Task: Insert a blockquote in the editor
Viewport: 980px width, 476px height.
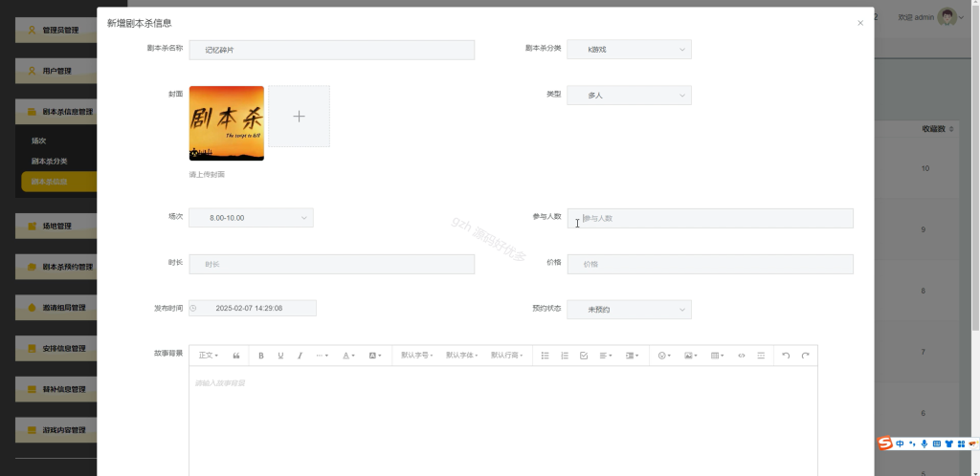Action: click(x=236, y=356)
